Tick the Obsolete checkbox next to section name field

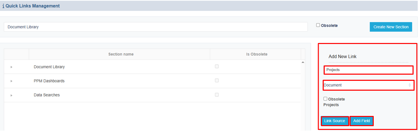[x=318, y=25]
